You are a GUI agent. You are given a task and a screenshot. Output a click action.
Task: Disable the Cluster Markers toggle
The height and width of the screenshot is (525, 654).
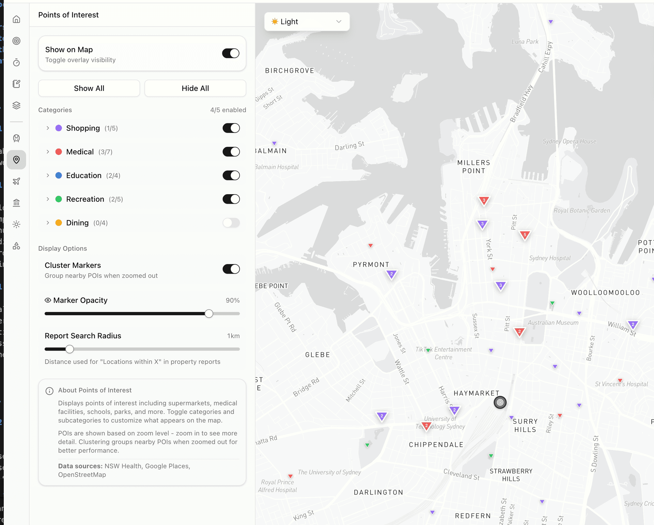click(231, 269)
